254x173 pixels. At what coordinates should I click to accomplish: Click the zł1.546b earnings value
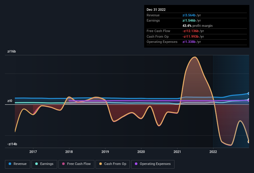pos(189,20)
